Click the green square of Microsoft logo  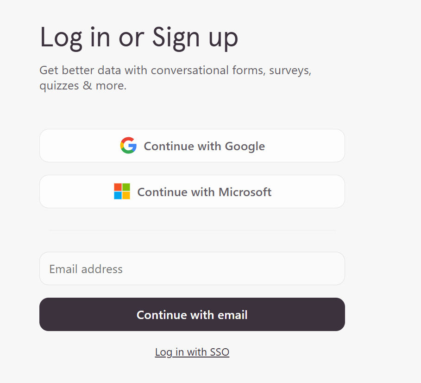click(126, 187)
